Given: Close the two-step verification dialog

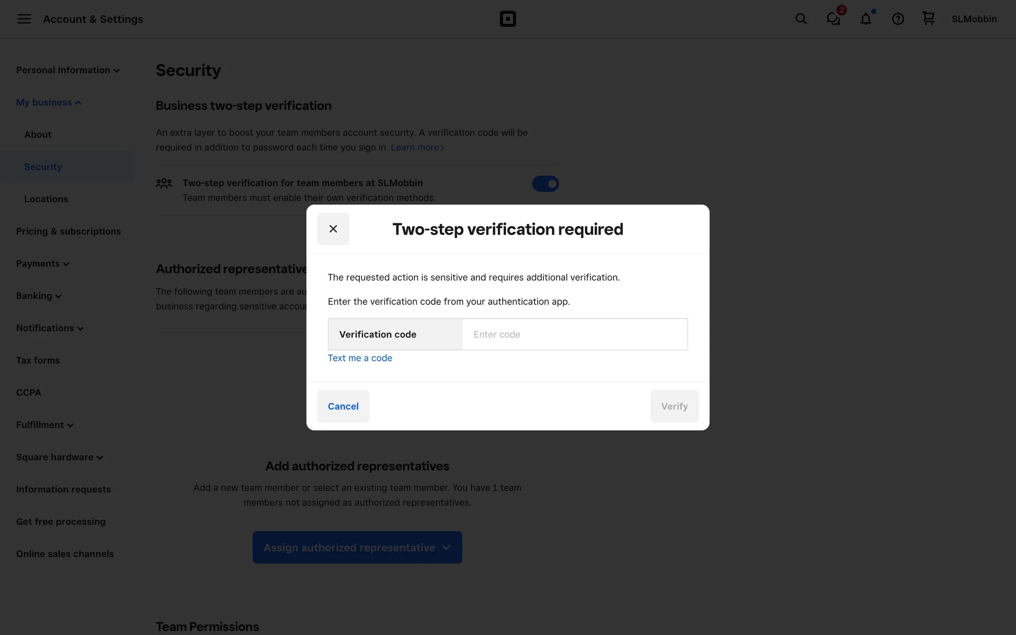Looking at the screenshot, I should pyautogui.click(x=333, y=229).
